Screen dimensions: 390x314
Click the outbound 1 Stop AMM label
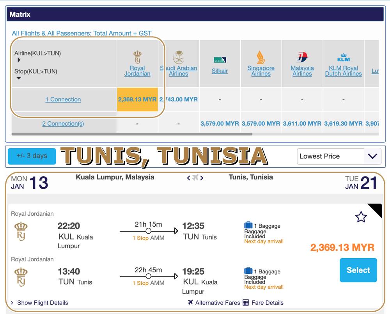(x=148, y=238)
